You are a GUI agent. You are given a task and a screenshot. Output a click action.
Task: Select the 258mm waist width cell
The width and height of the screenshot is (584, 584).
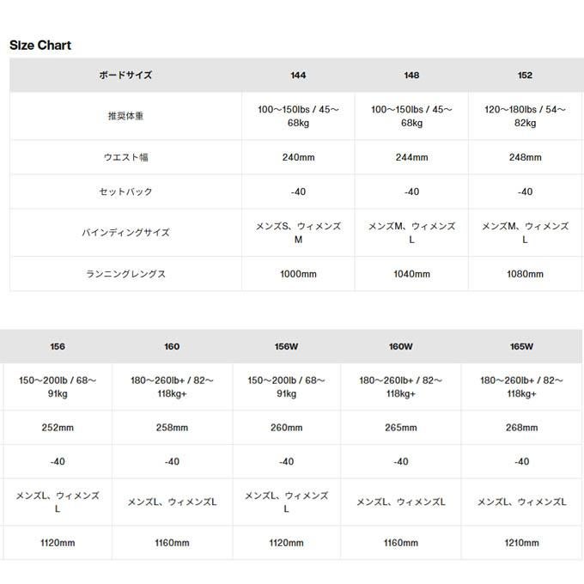tap(172, 427)
